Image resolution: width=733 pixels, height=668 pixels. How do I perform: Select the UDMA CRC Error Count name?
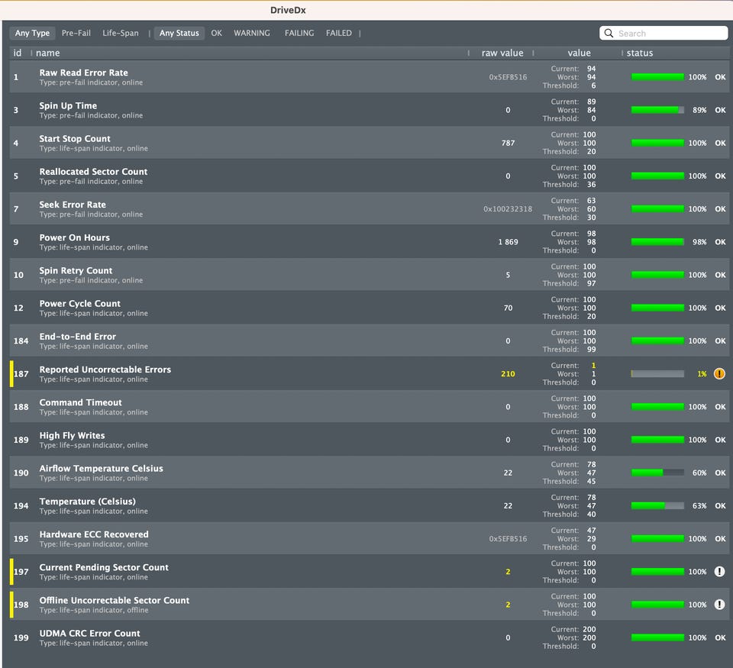tap(90, 633)
